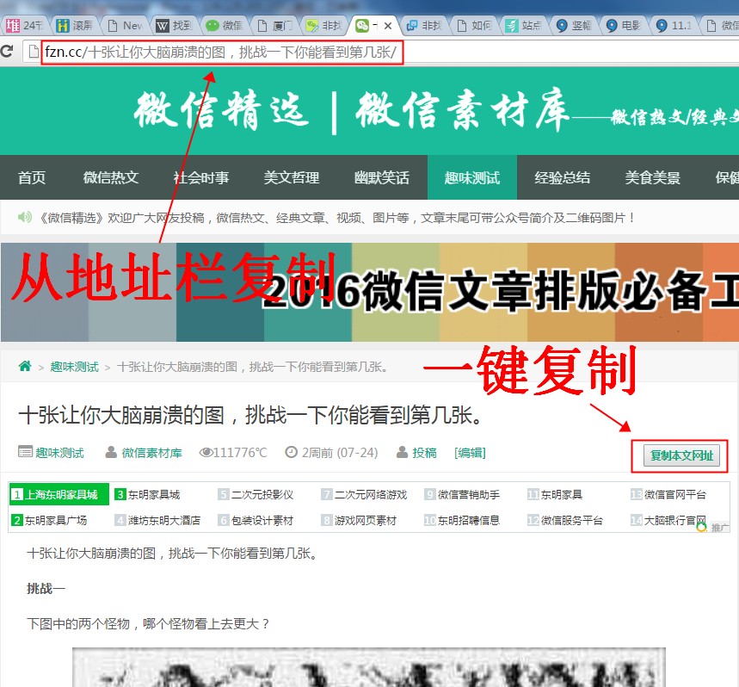The height and width of the screenshot is (687, 739).
Task: Open the browser tab labeled 滚屏
Action: tap(75, 26)
